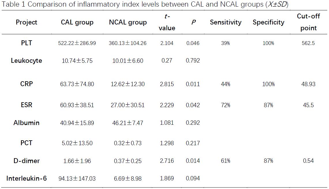Click the Interleukin-6 row label
Screen dimensions: 329x189
[27, 178]
